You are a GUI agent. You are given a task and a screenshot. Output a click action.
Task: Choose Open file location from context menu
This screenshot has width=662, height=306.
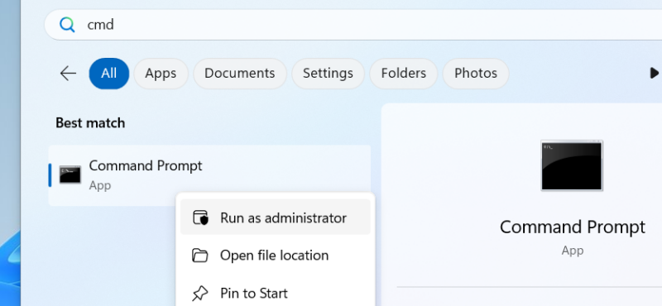pyautogui.click(x=276, y=255)
